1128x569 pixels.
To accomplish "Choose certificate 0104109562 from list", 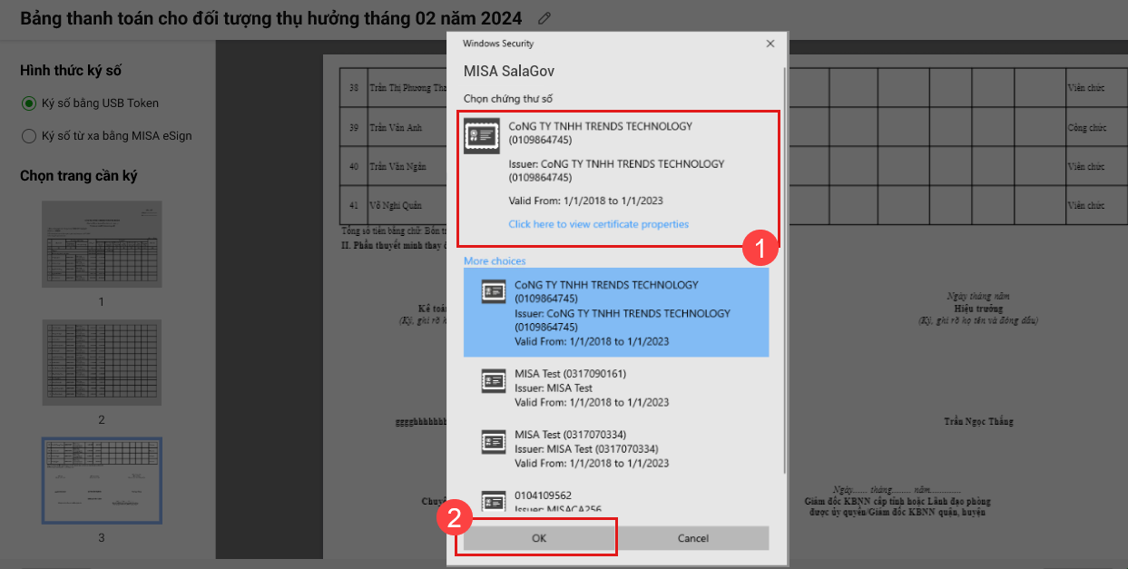I will click(x=616, y=501).
